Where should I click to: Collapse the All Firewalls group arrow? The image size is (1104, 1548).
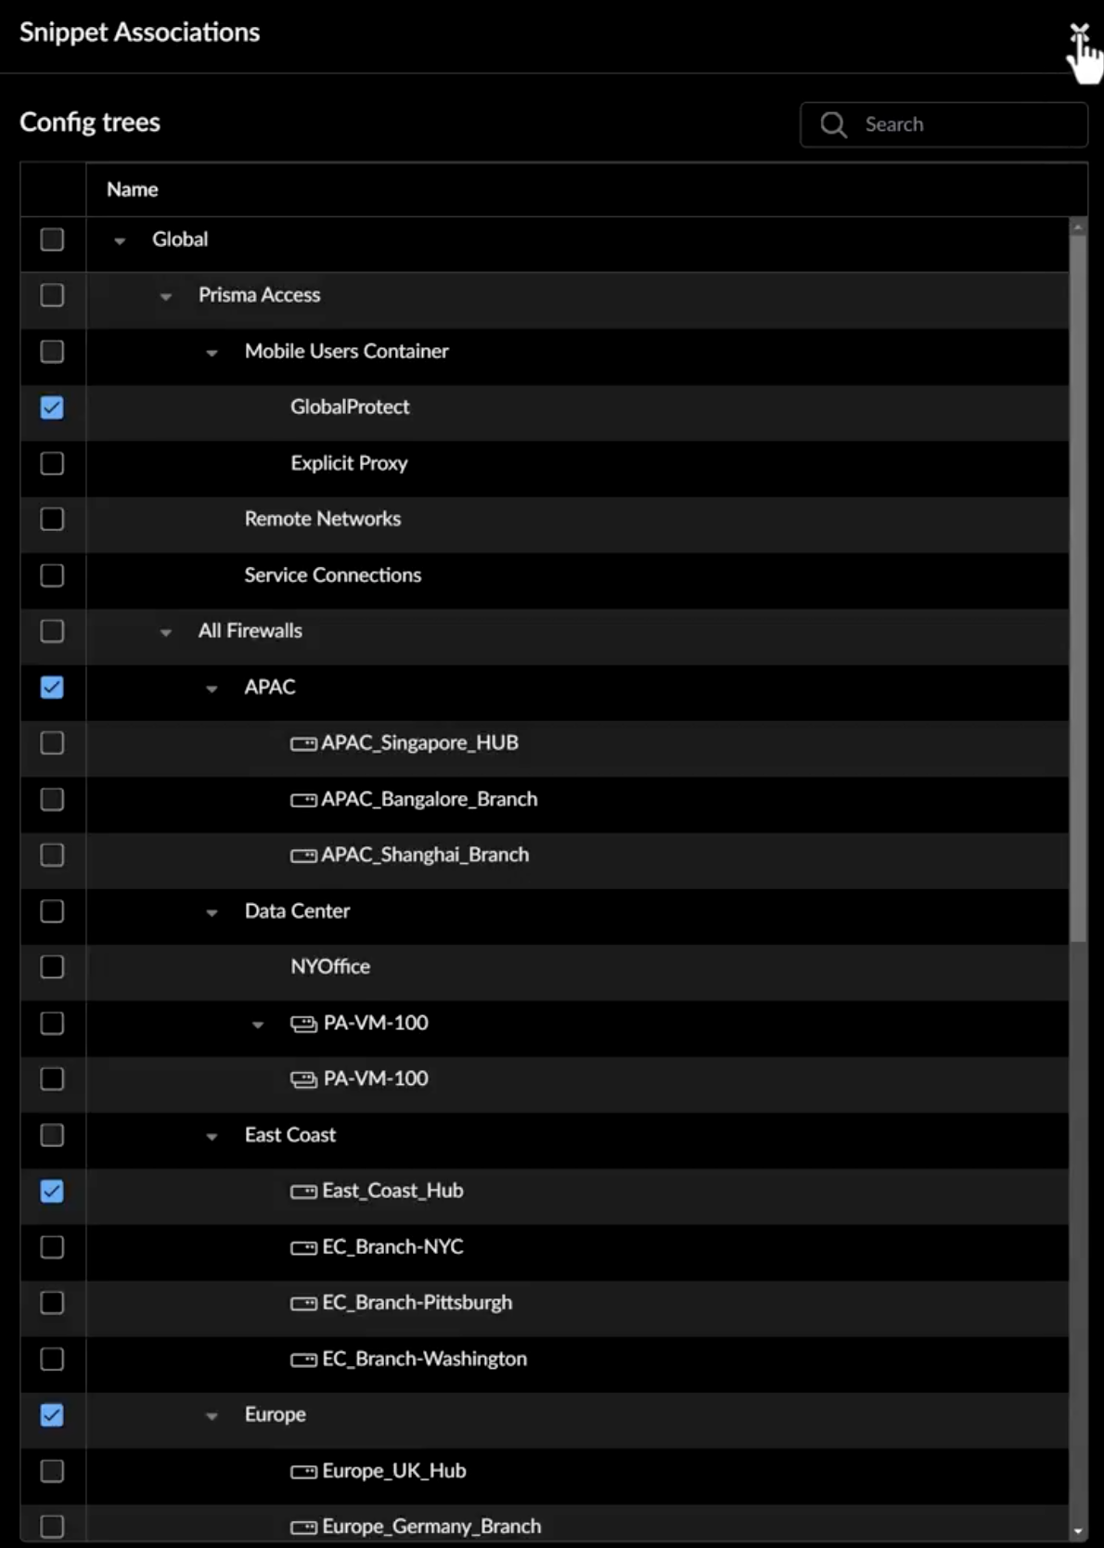(x=166, y=633)
